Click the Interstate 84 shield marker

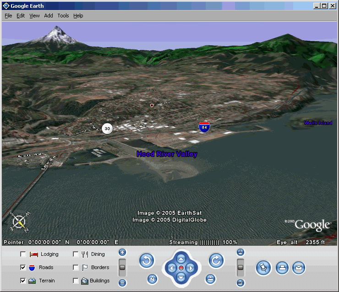(204, 127)
